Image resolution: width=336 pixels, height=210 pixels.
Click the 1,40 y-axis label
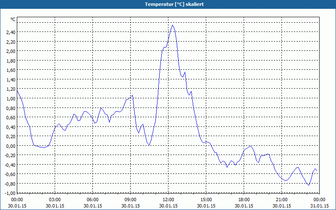[x=11, y=80]
